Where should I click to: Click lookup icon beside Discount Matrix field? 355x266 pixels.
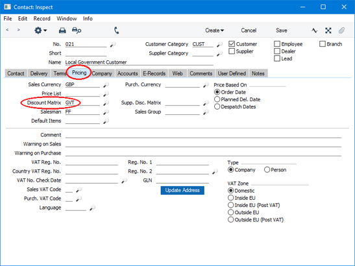(106, 103)
